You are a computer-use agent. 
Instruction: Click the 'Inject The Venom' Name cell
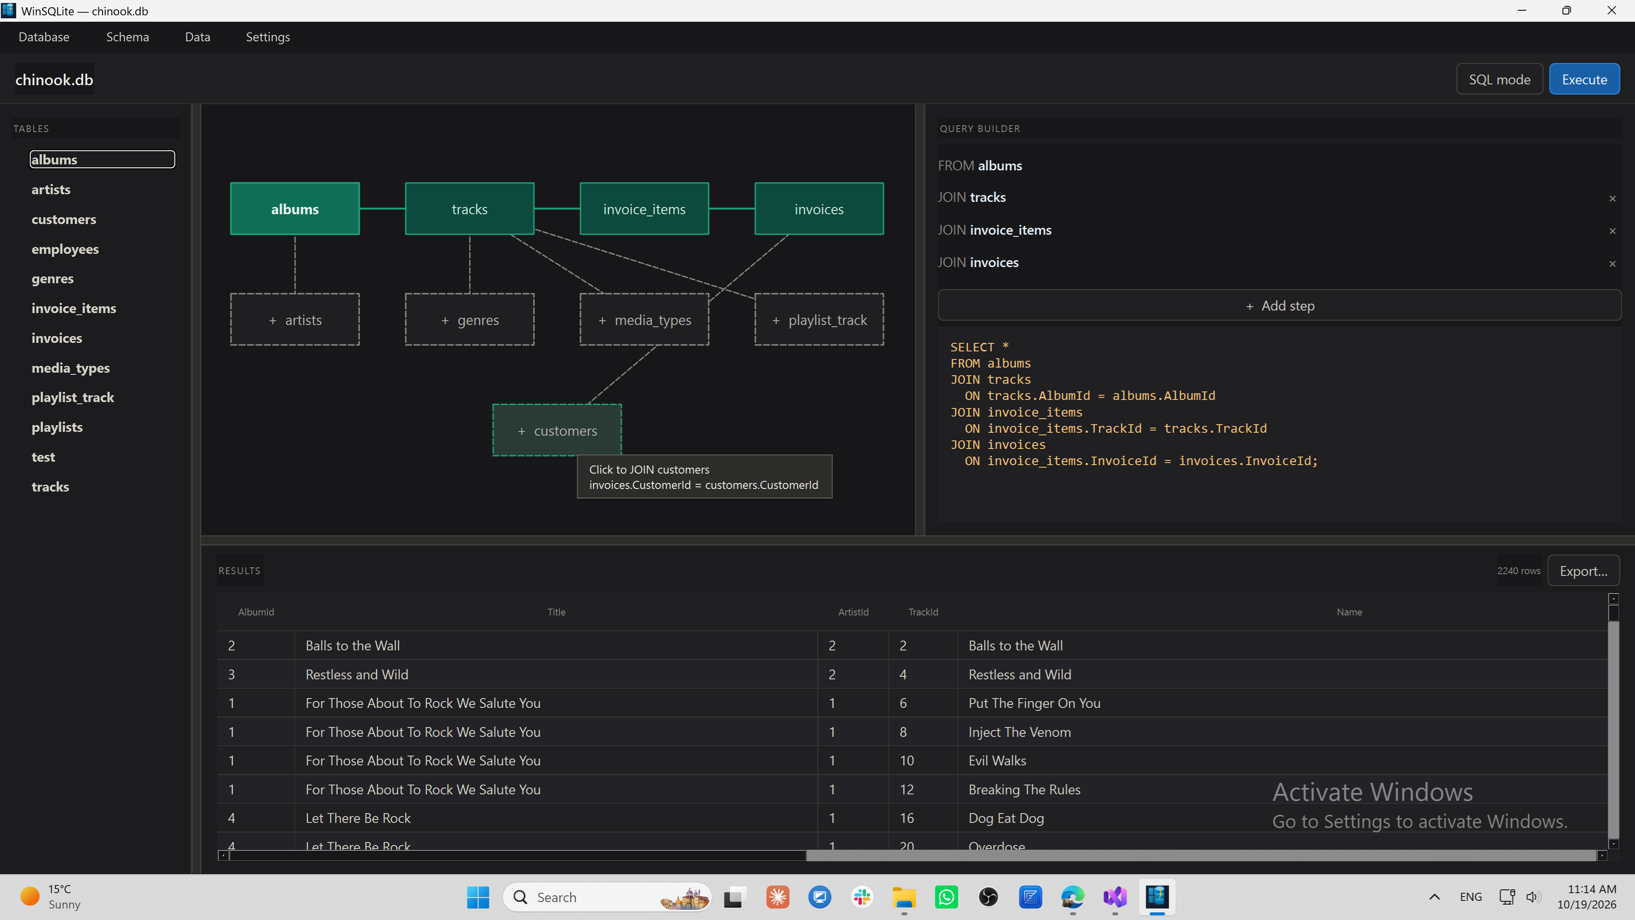(1282, 732)
